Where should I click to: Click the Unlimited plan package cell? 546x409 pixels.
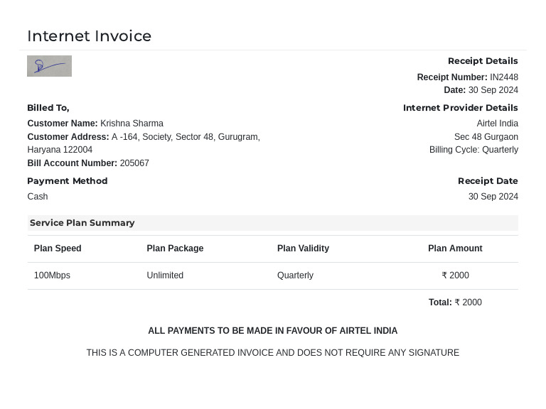[x=165, y=276]
